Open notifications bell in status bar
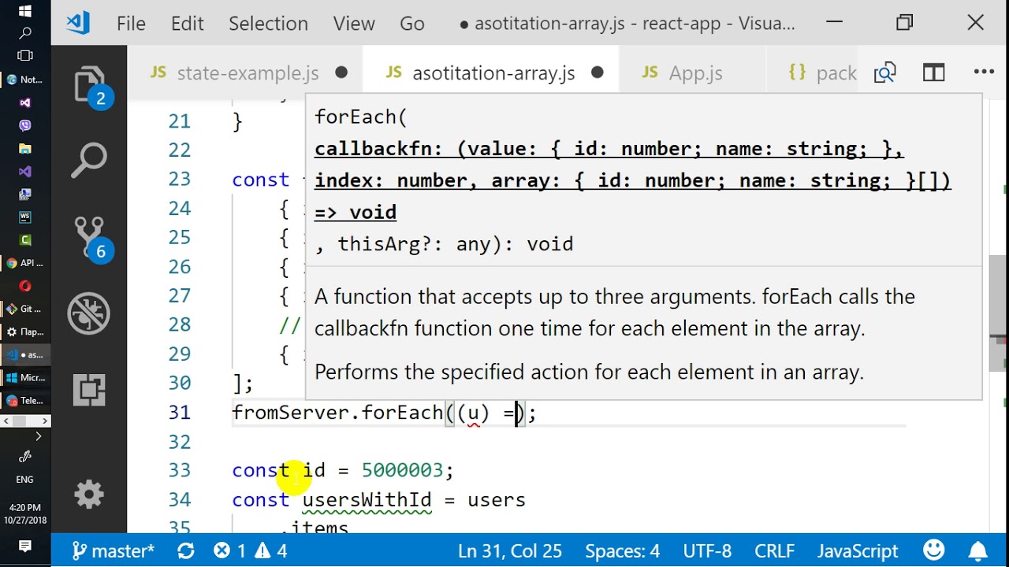The image size is (1009, 567). [x=977, y=550]
